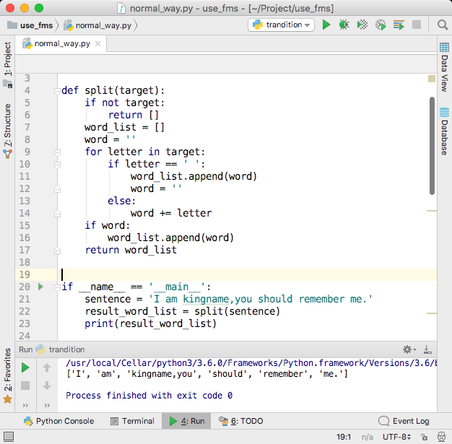The width and height of the screenshot is (452, 444).
Task: Click line number 19 in the gutter
Action: [25, 274]
